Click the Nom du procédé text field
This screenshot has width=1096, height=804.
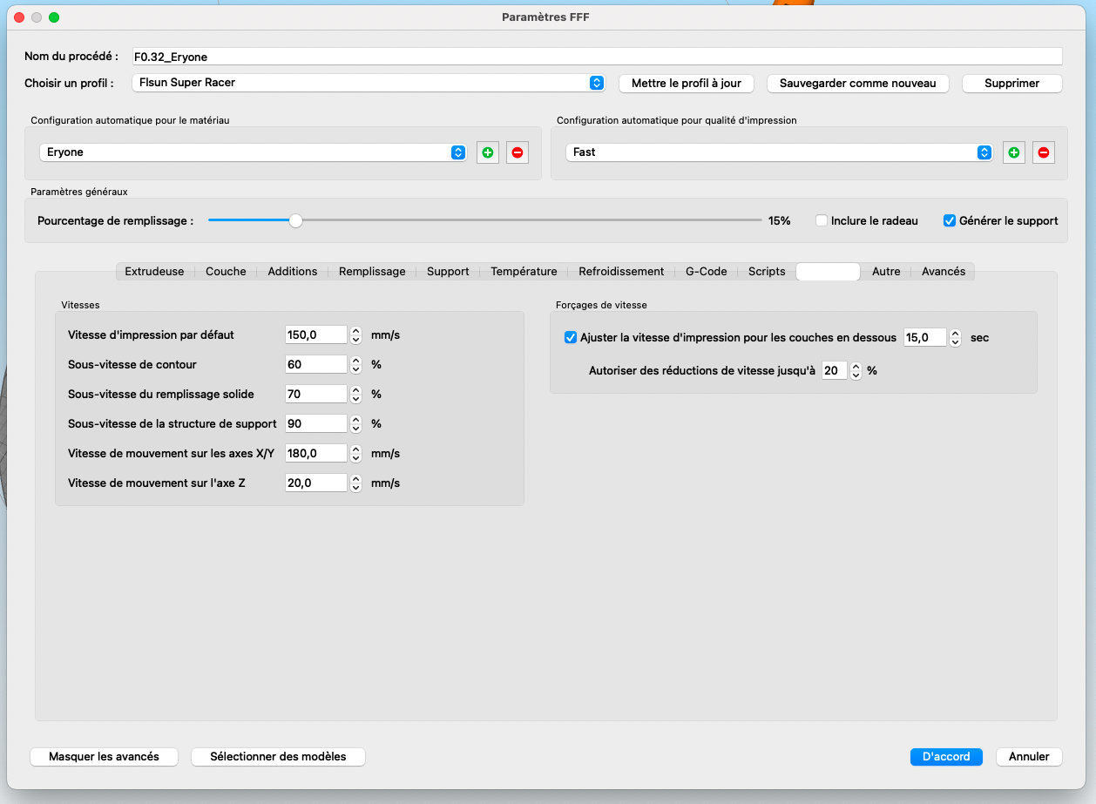click(x=597, y=57)
